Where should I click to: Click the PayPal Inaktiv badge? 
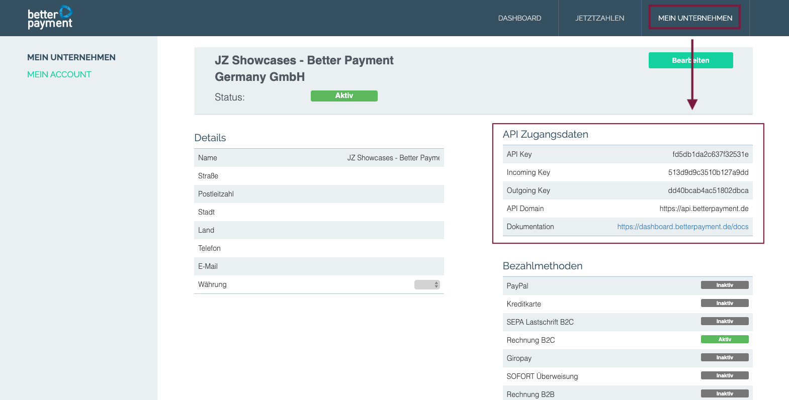pos(725,285)
